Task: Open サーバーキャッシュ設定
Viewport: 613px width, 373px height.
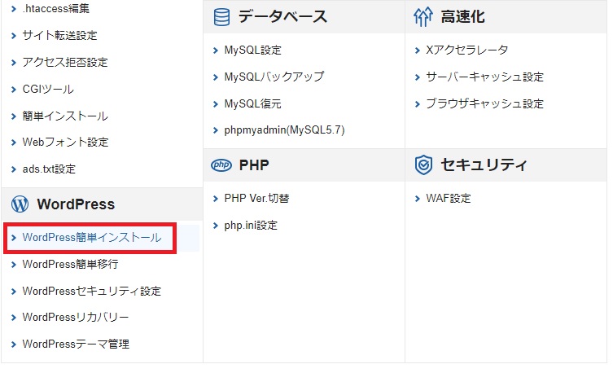Action: [x=484, y=77]
